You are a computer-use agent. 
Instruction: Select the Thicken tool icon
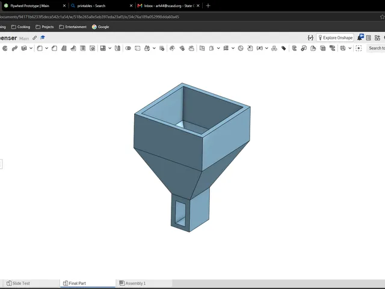pos(24,48)
